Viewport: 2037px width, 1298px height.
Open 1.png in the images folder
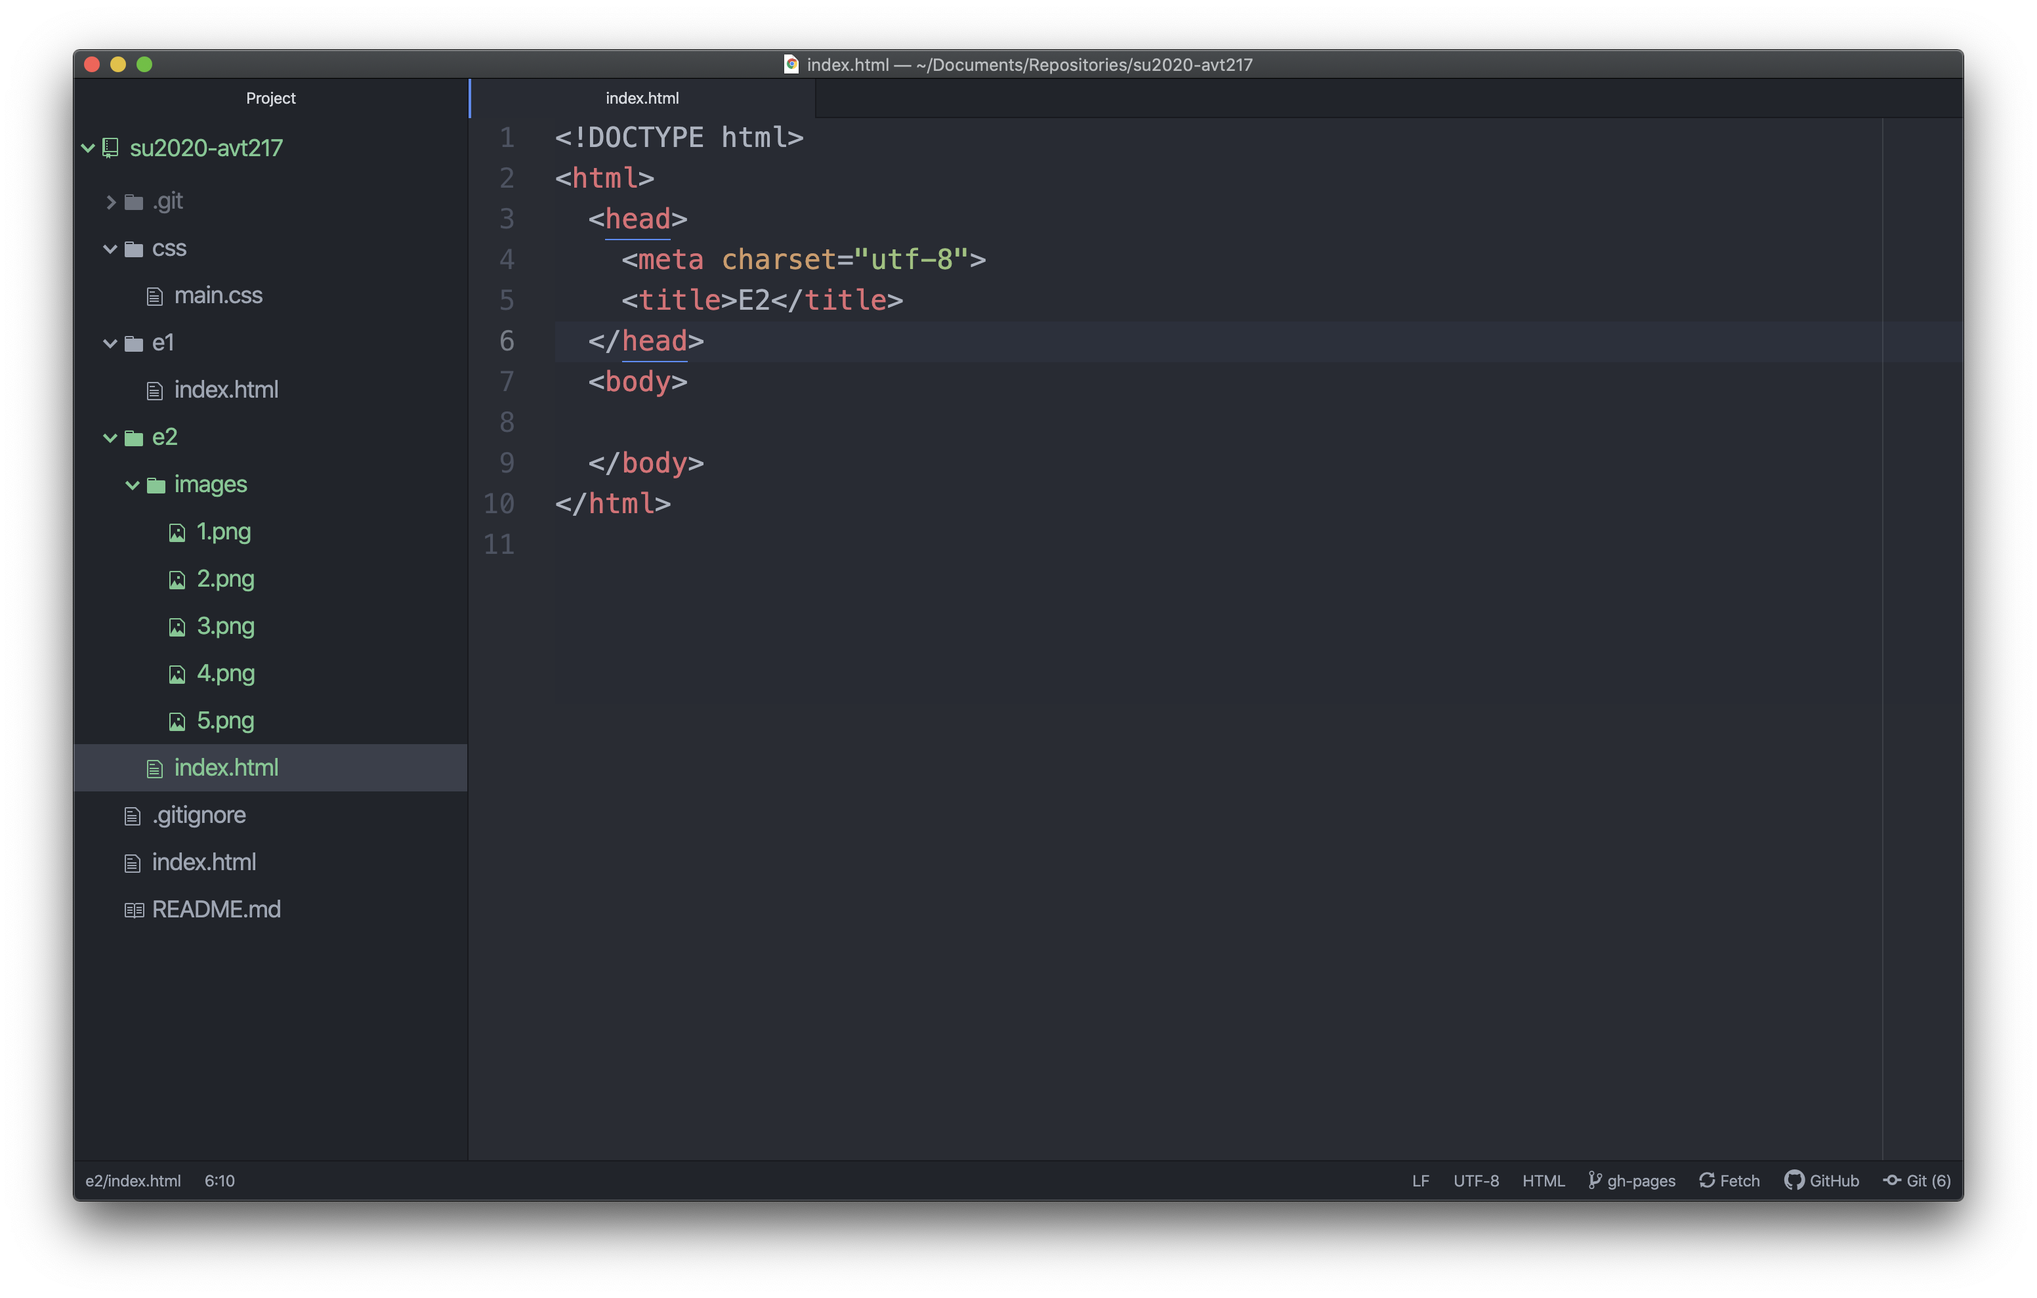pos(223,532)
